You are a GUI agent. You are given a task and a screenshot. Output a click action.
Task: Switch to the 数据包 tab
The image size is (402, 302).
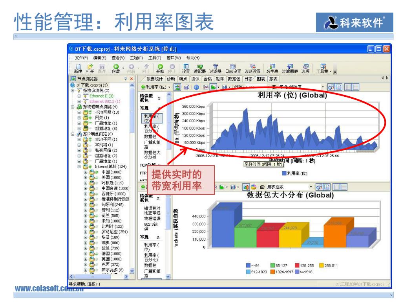pyautogui.click(x=234, y=79)
